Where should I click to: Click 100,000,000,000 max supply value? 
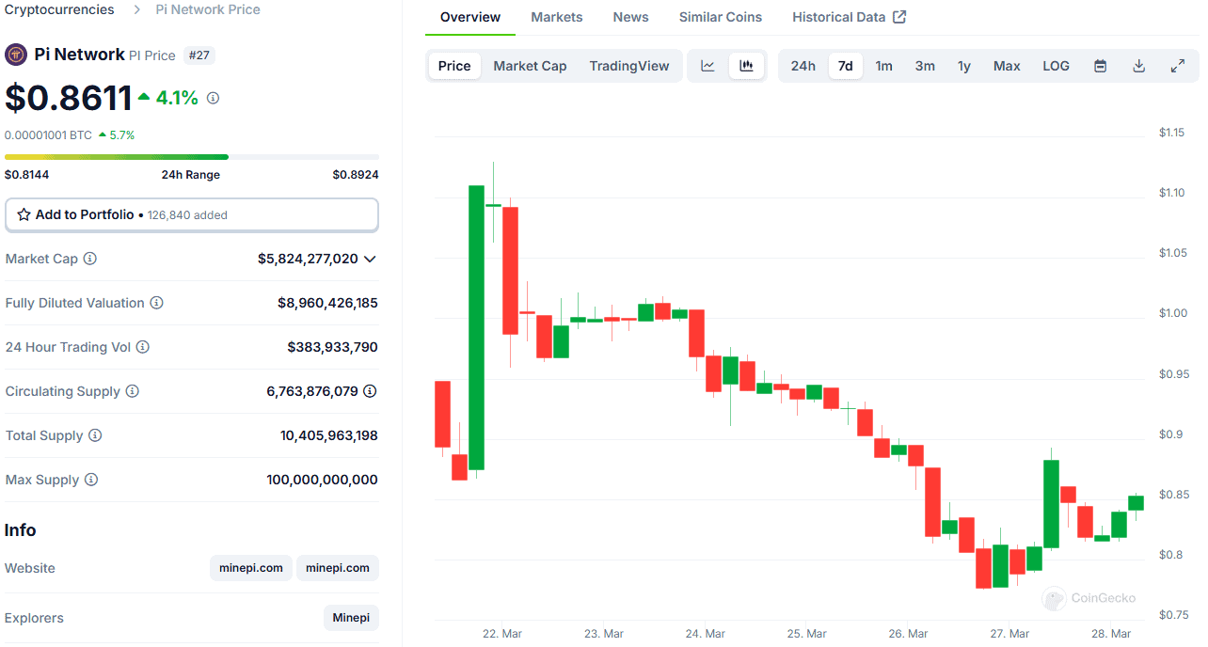pyautogui.click(x=323, y=480)
